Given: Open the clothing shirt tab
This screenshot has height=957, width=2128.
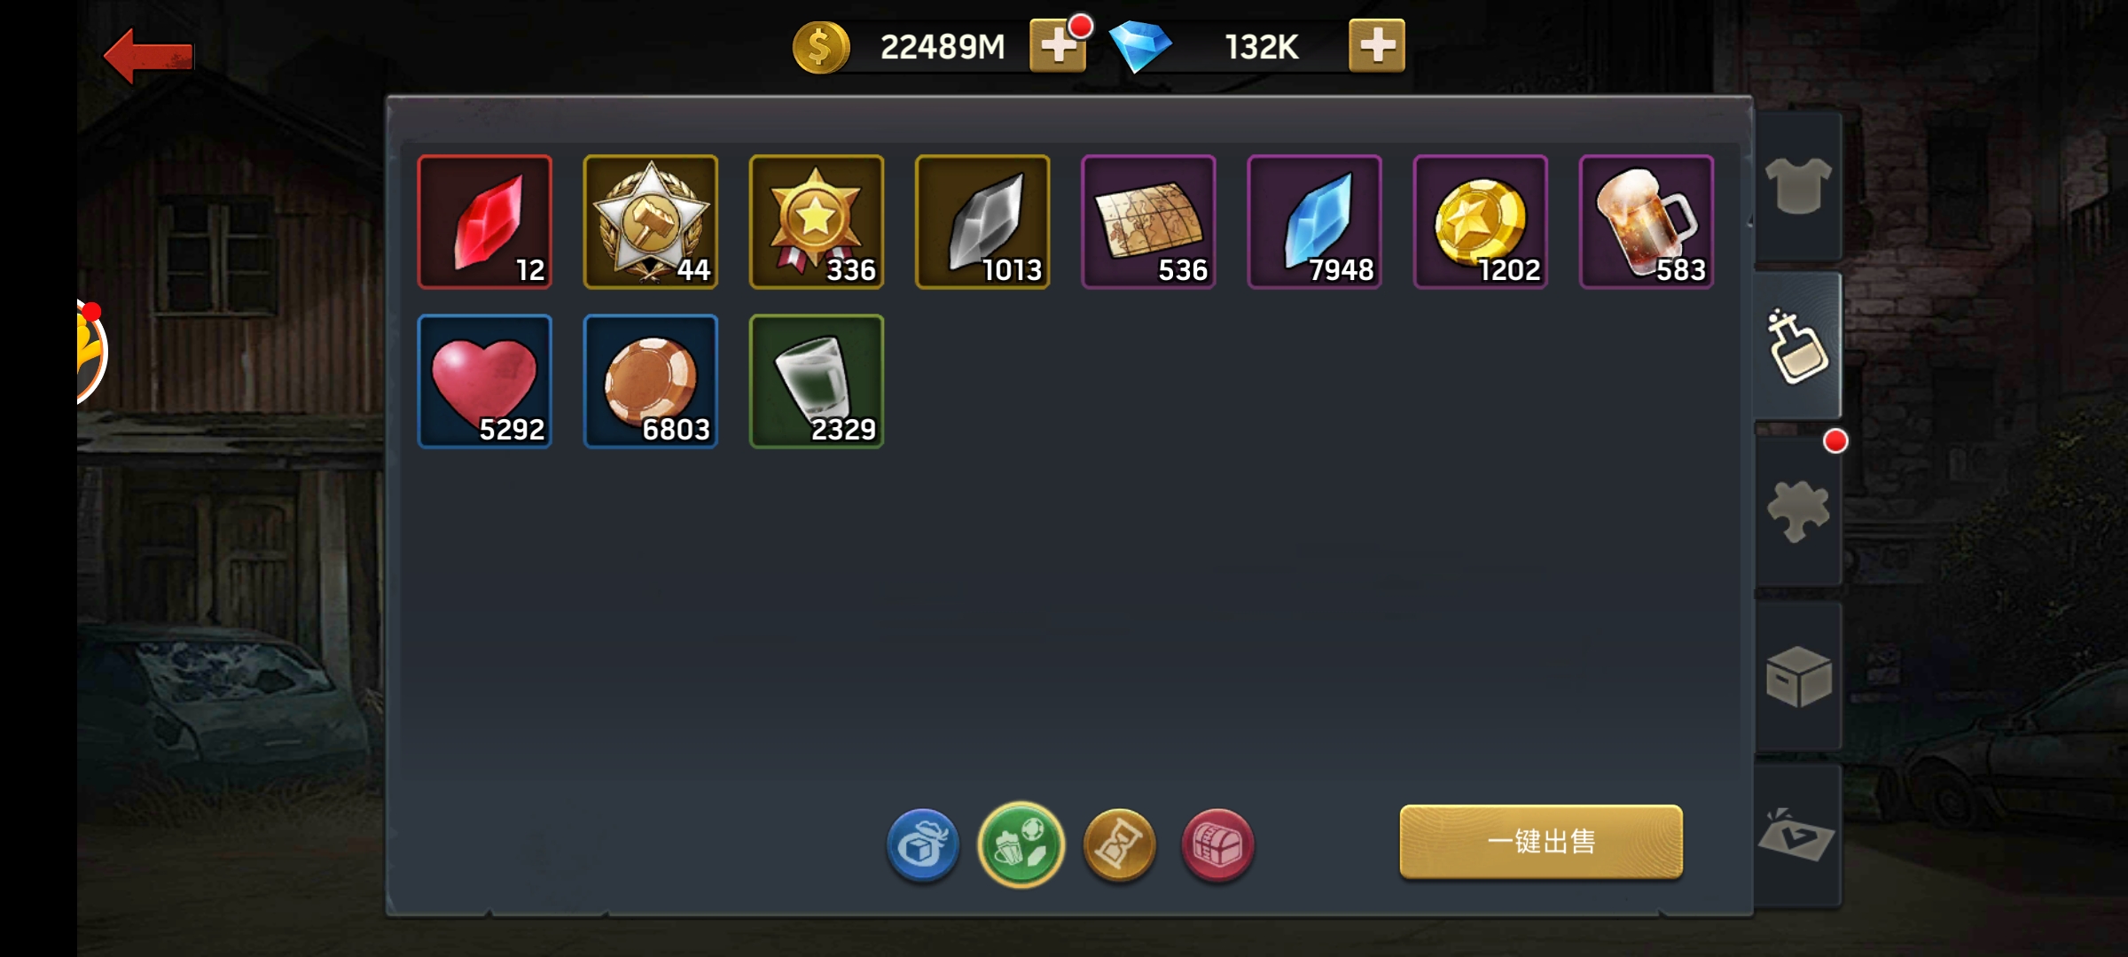Looking at the screenshot, I should point(1798,186).
